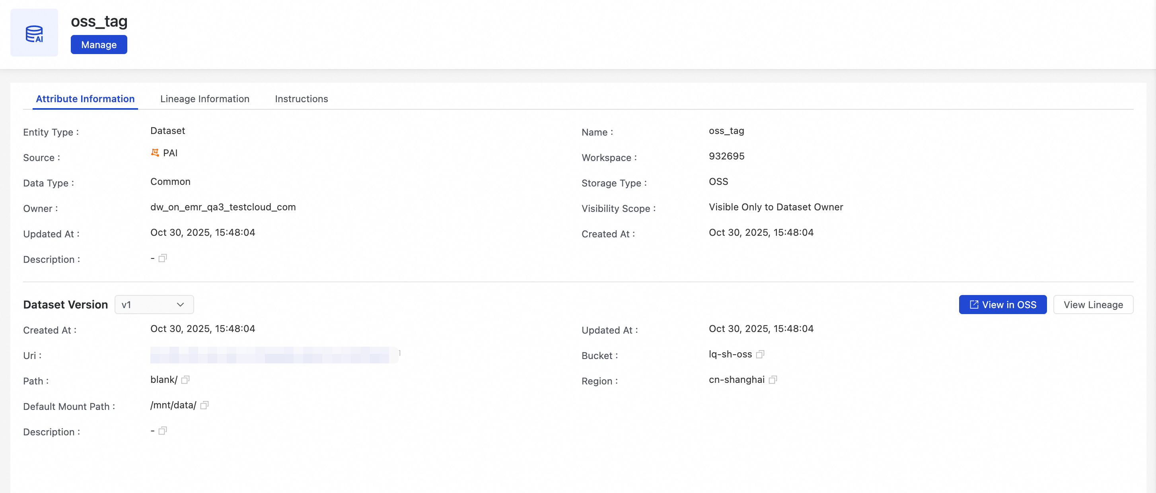Copy the cn-shanghai region value
1156x493 pixels.
point(772,380)
